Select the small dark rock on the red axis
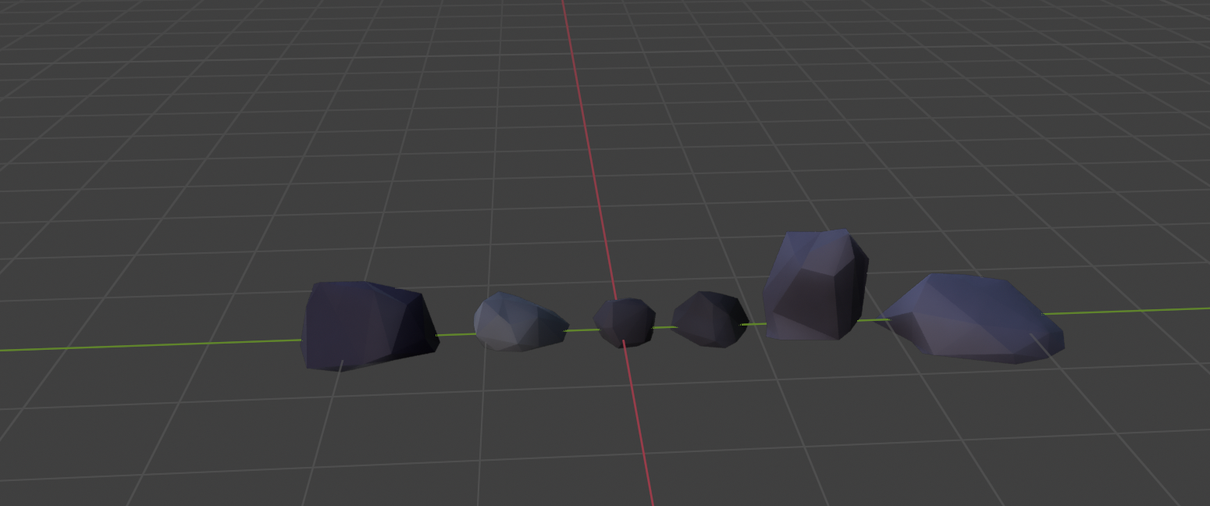 click(x=625, y=322)
